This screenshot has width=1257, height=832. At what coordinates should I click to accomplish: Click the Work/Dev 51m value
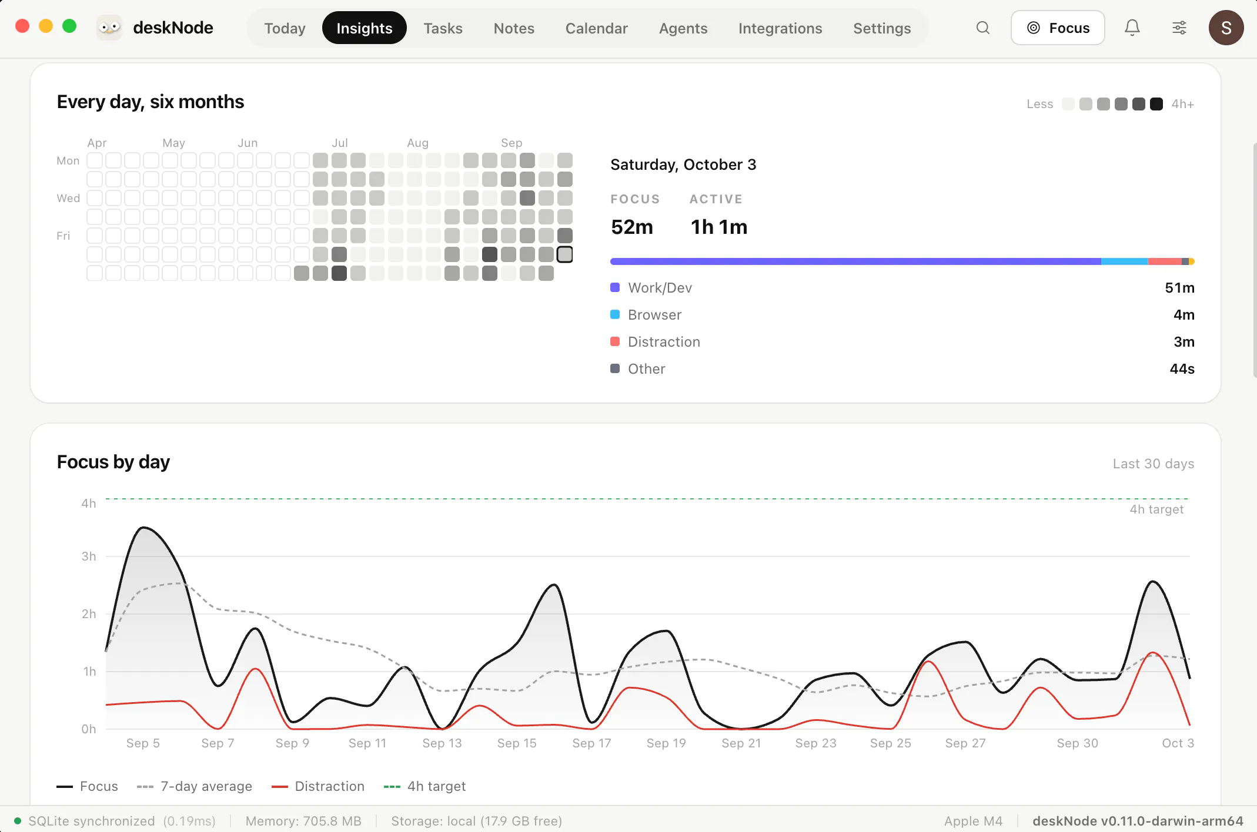tap(1179, 288)
